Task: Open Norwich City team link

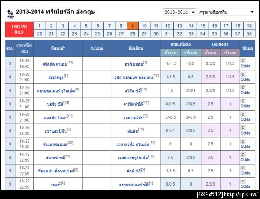Action: point(55,104)
